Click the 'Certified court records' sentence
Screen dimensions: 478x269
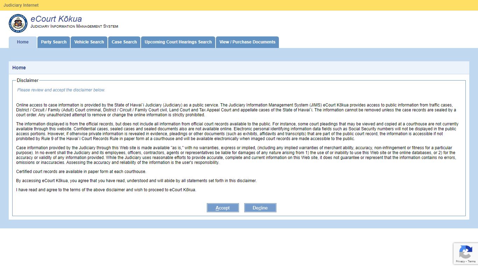pos(81,172)
